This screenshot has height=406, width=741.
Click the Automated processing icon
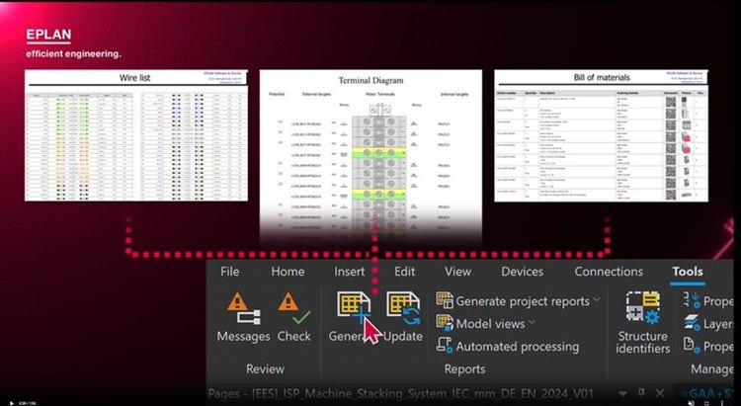pos(445,346)
